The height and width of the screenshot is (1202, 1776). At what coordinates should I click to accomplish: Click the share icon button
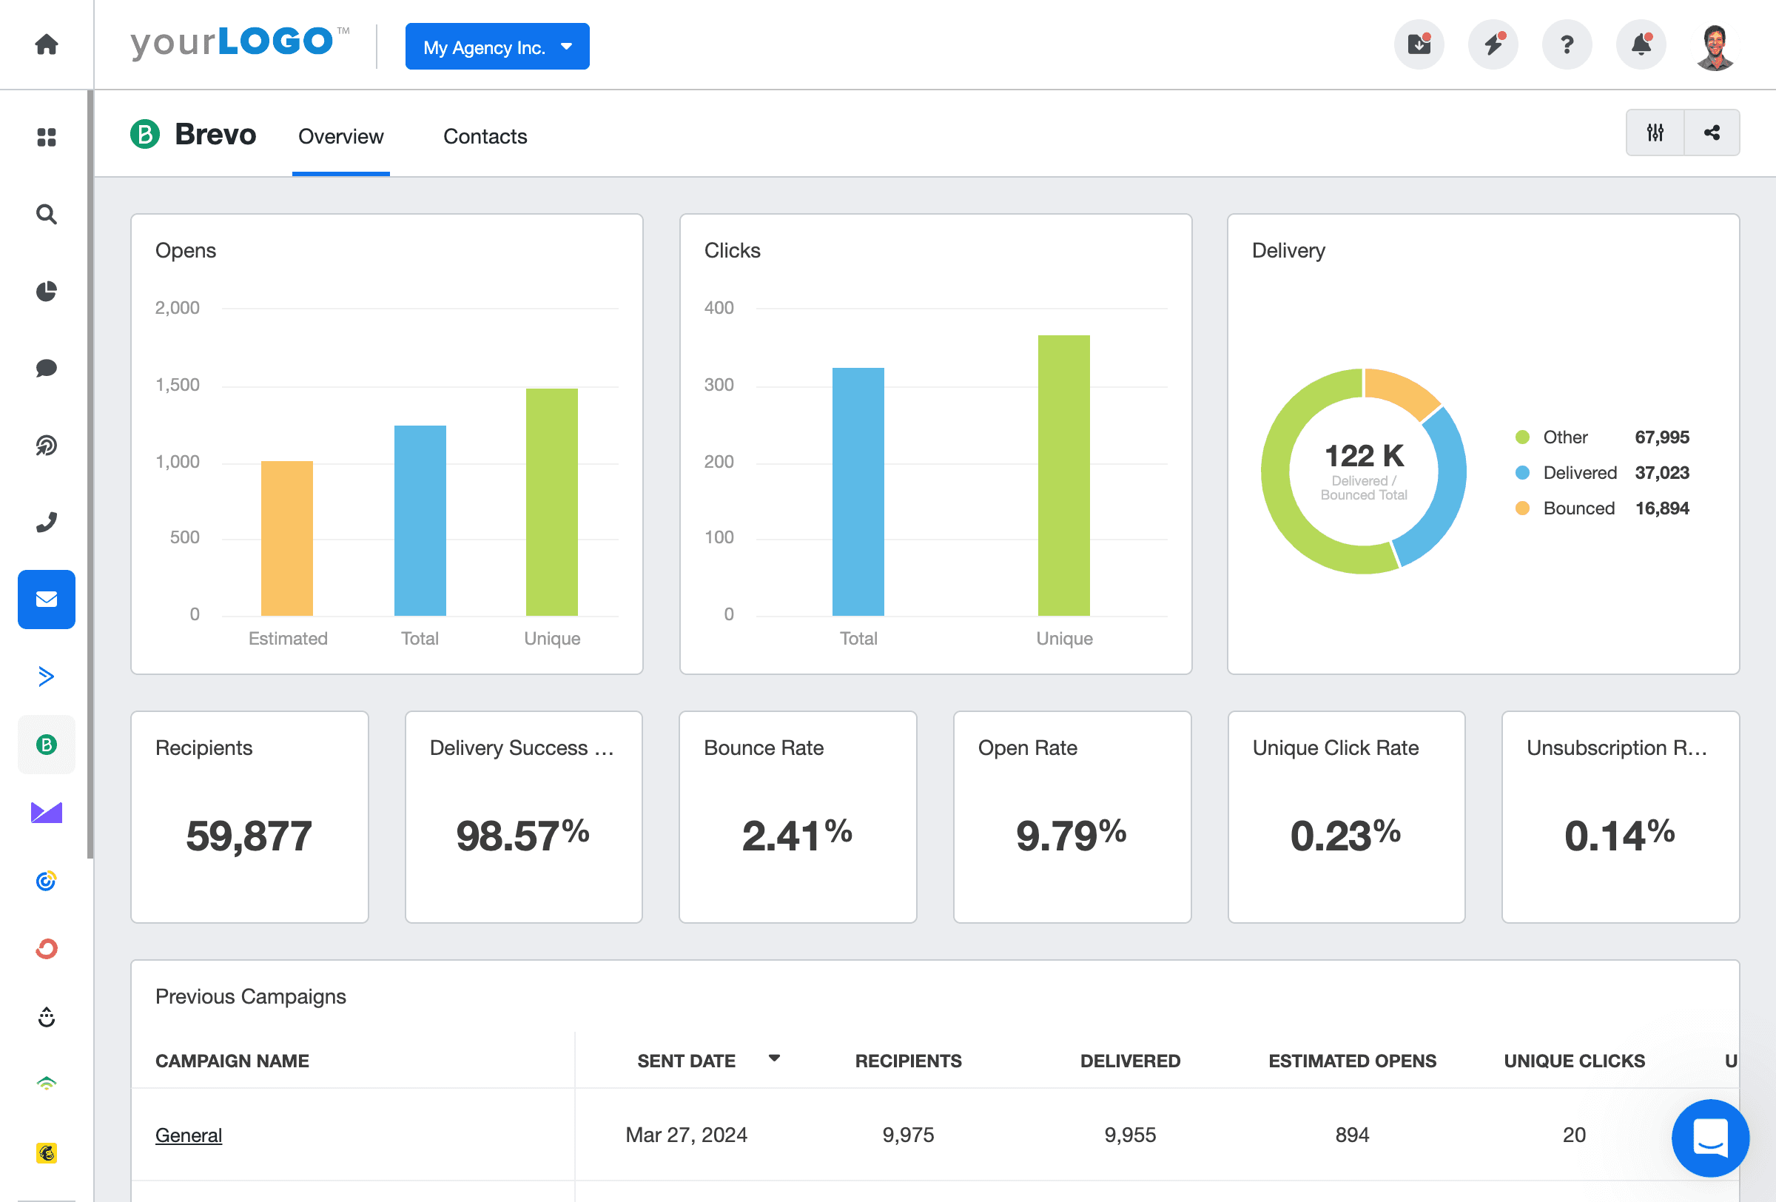pos(1712,133)
